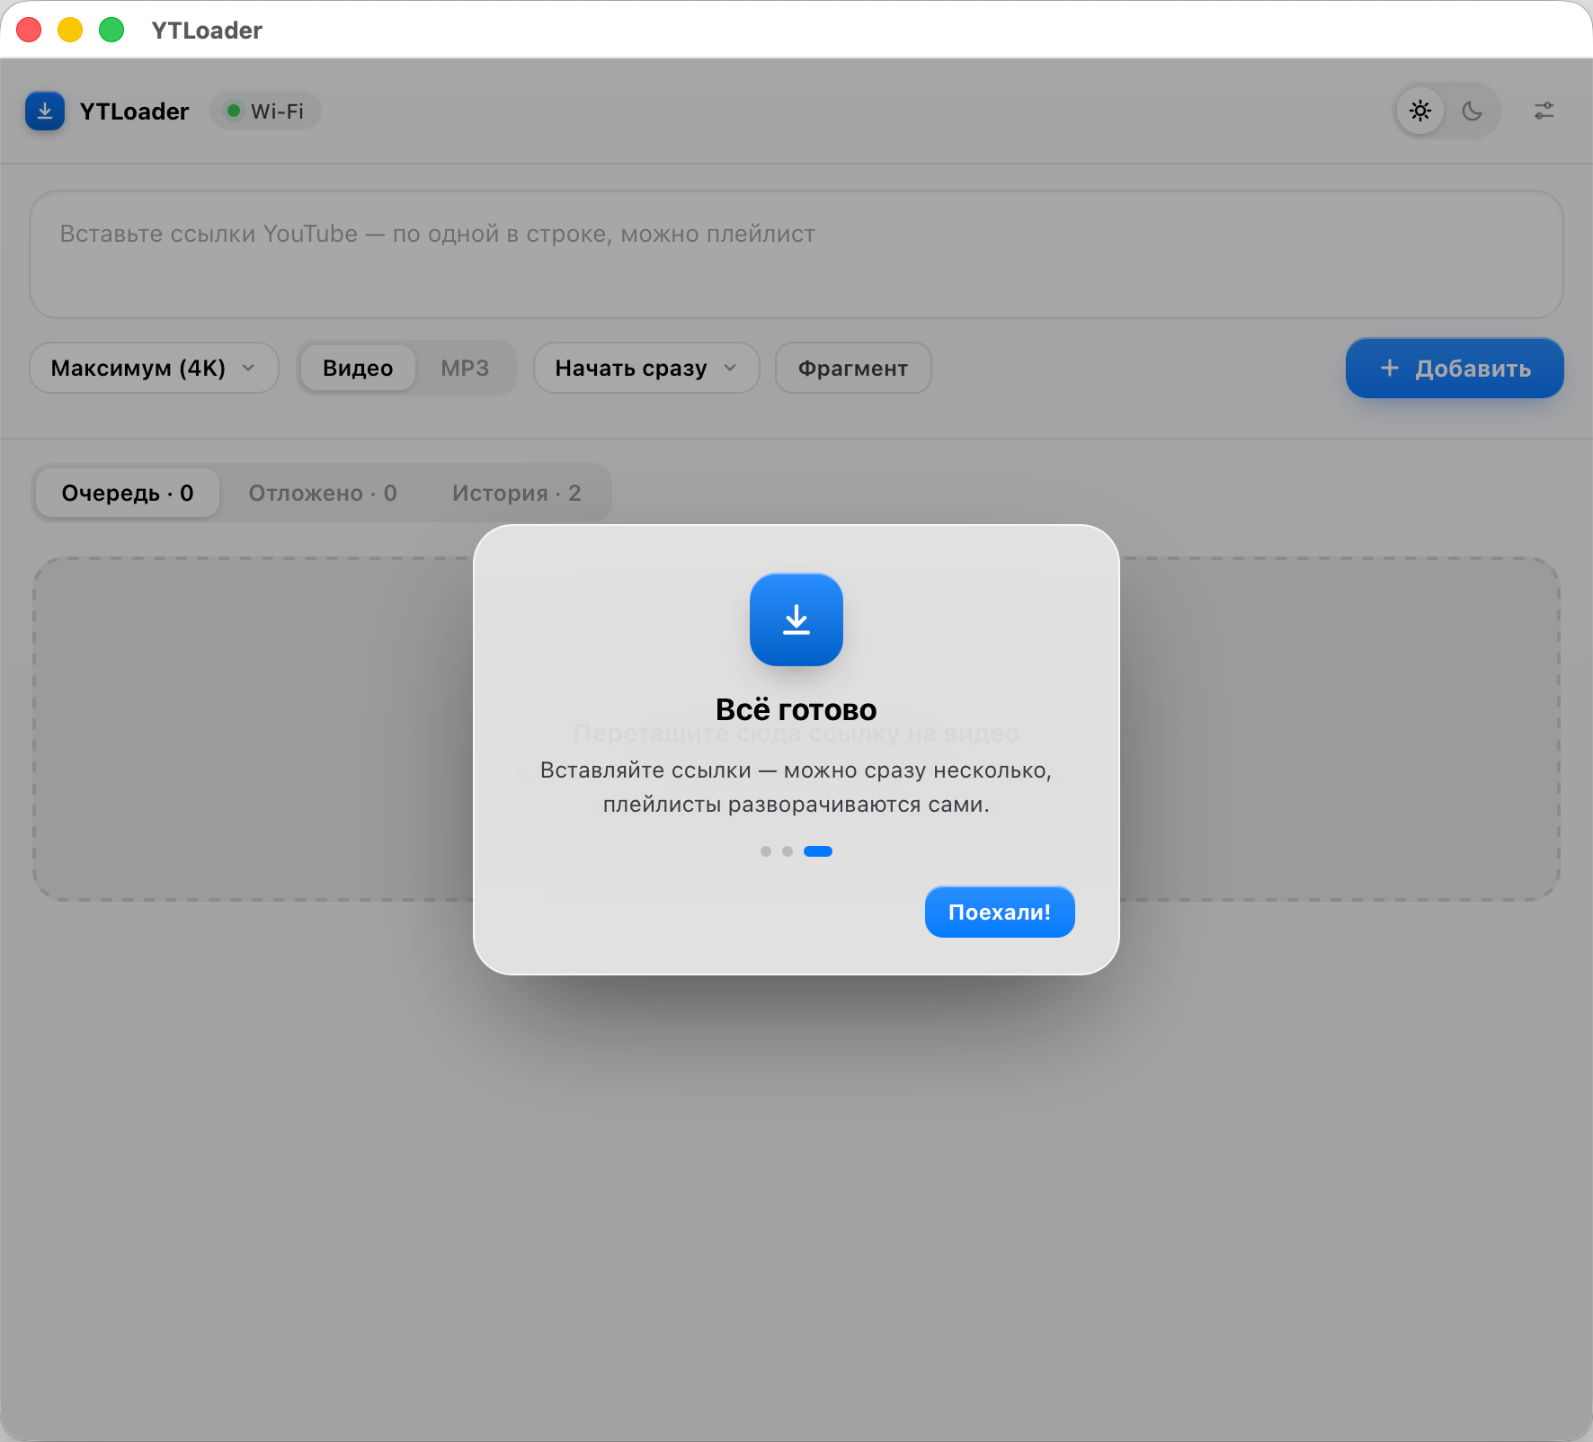Expand the Начать сразу dropdown

(647, 369)
